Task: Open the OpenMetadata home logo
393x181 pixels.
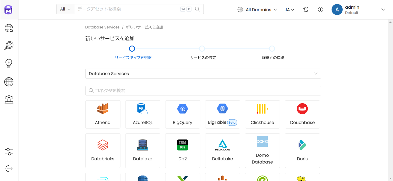Action: [x=8, y=10]
